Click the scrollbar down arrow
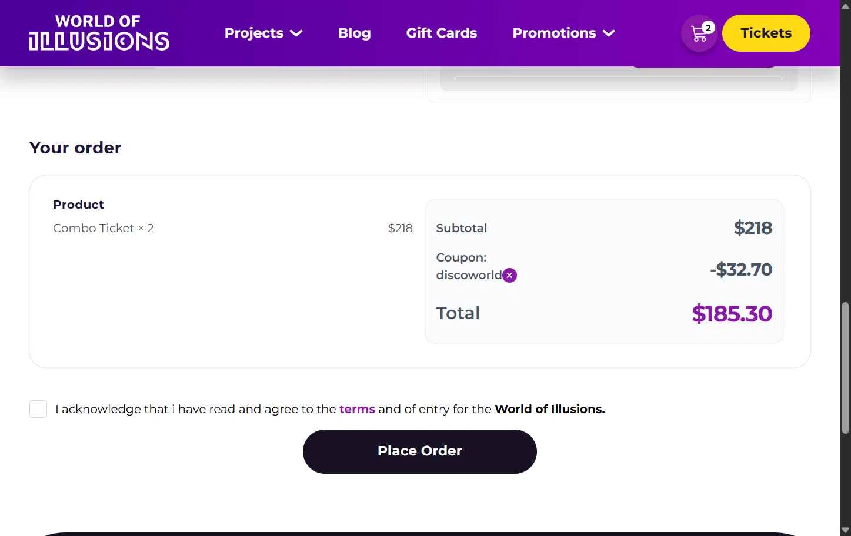Screen dimensions: 851x536 click(x=845, y=531)
